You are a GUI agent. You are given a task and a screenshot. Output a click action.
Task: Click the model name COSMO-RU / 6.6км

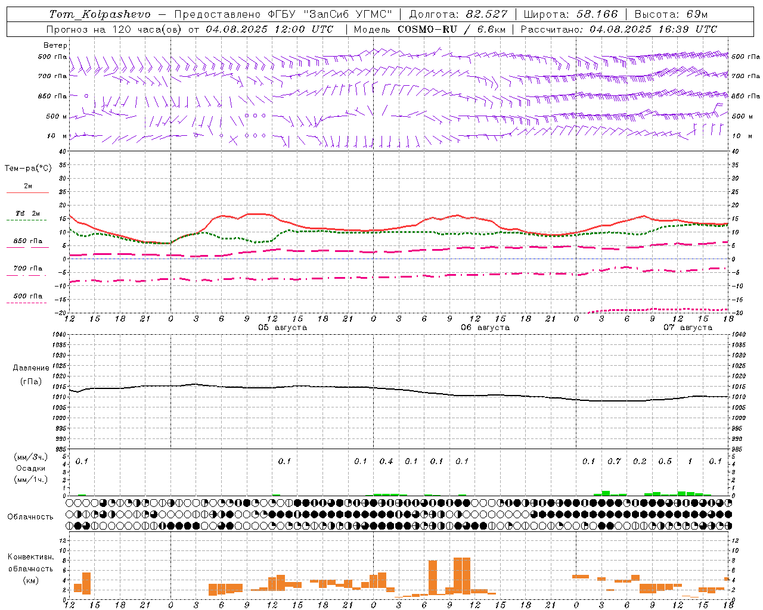(x=452, y=29)
